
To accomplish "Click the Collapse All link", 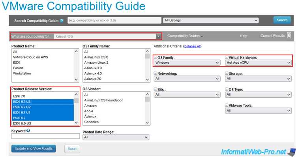I will [193, 46].
